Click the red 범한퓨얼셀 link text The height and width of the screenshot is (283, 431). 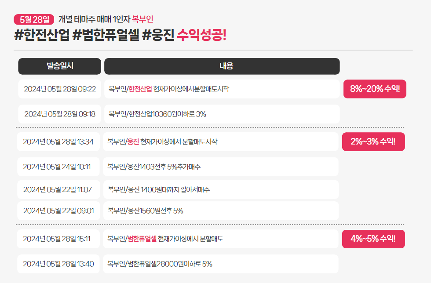pos(142,239)
